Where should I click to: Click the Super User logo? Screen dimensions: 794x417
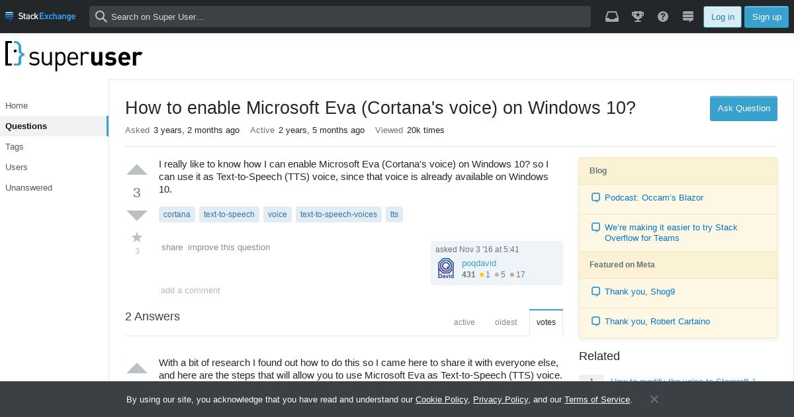(73, 56)
